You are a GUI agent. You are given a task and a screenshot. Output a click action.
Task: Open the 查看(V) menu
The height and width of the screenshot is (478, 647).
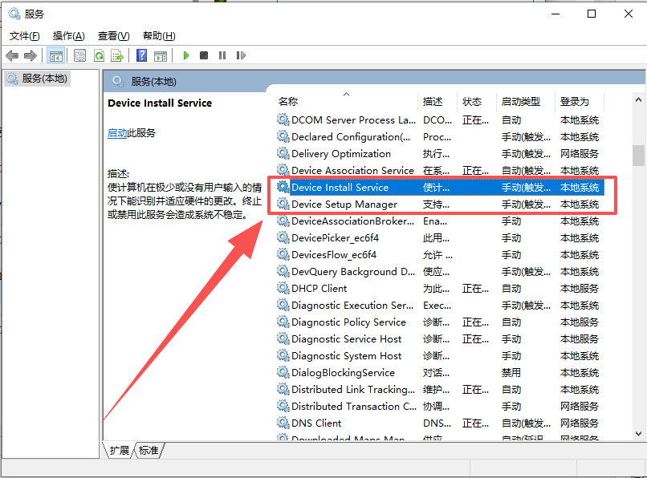(113, 36)
